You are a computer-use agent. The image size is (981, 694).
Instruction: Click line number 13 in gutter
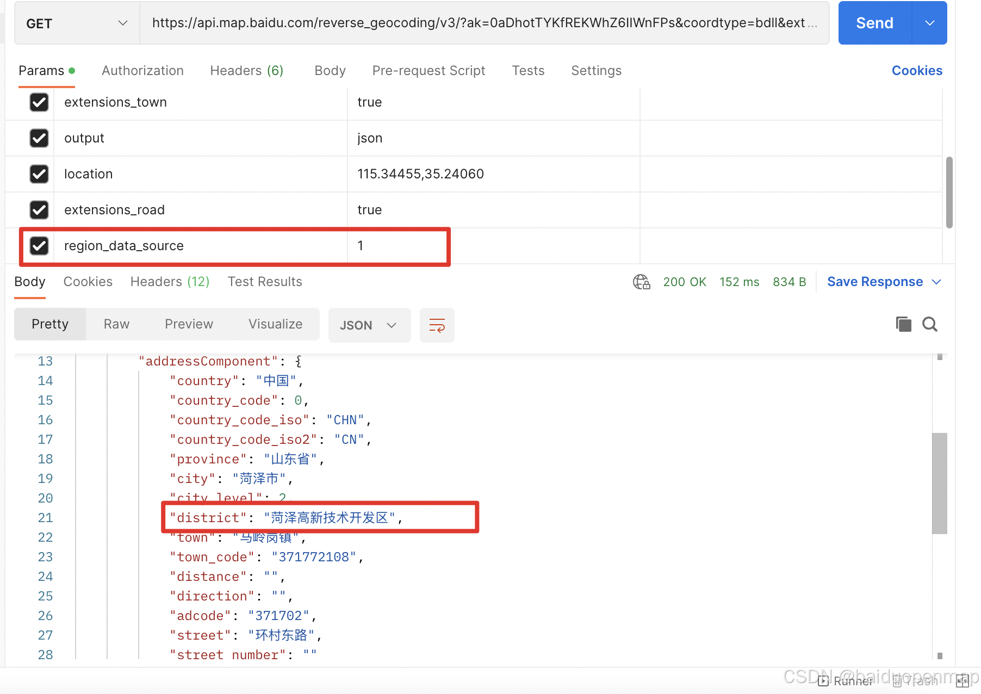(45, 361)
